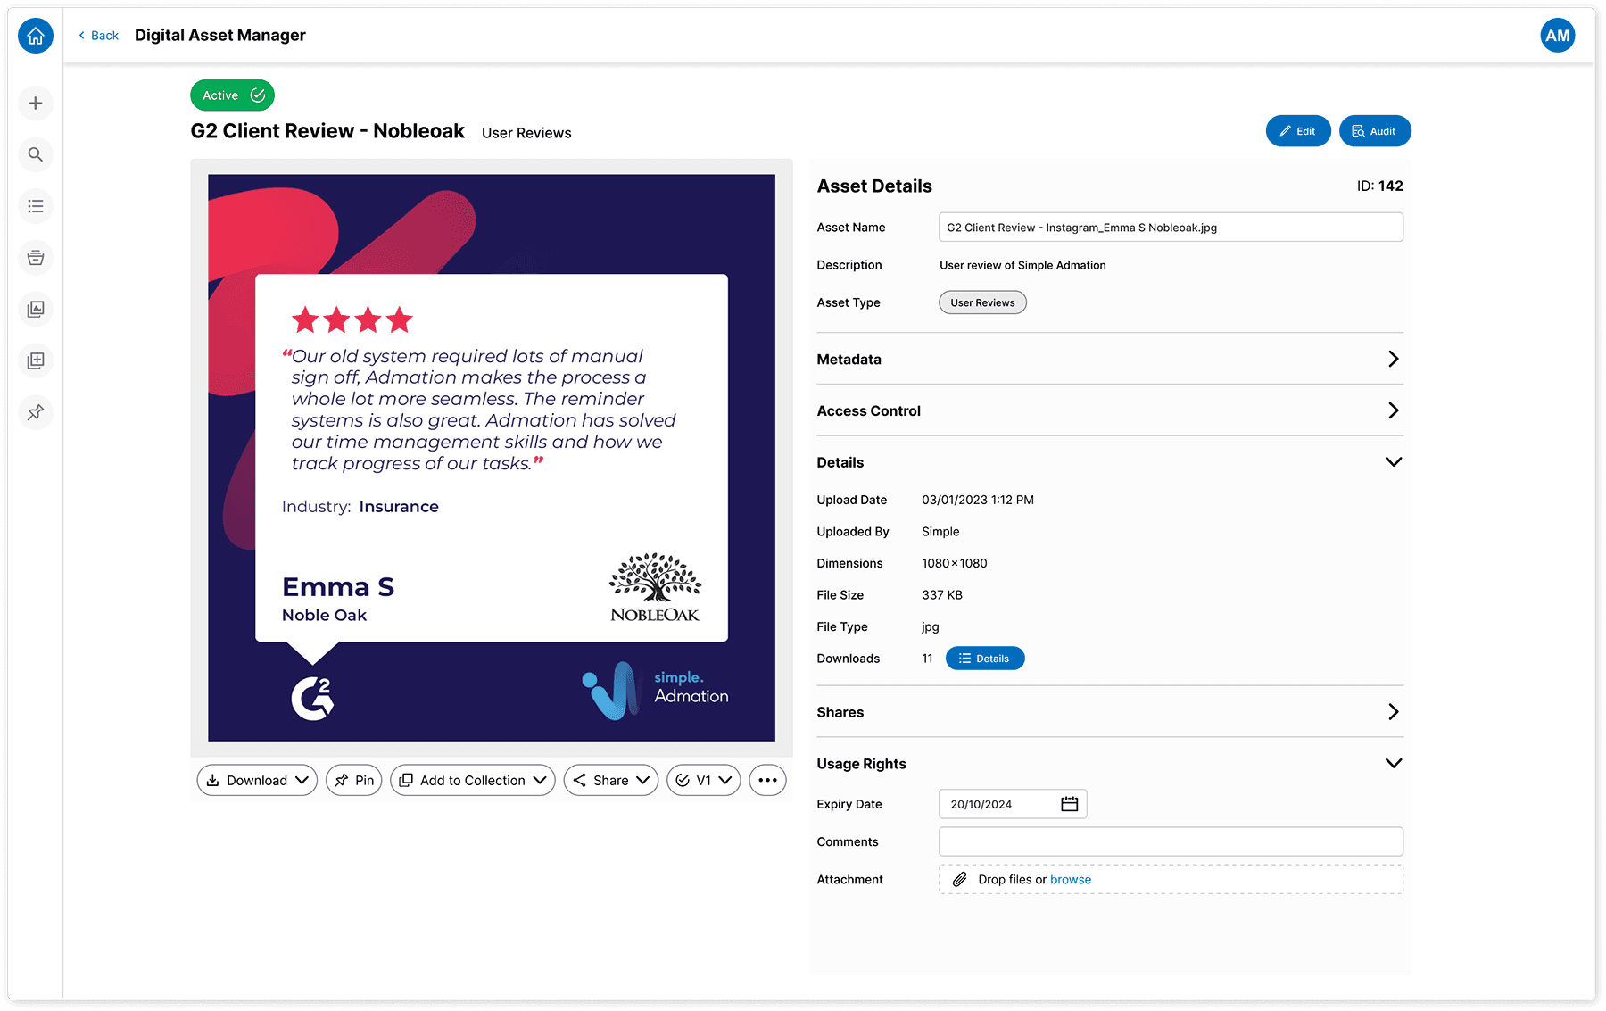Open the archive basket icon in sidebar
This screenshot has width=1606, height=1011.
tap(35, 258)
